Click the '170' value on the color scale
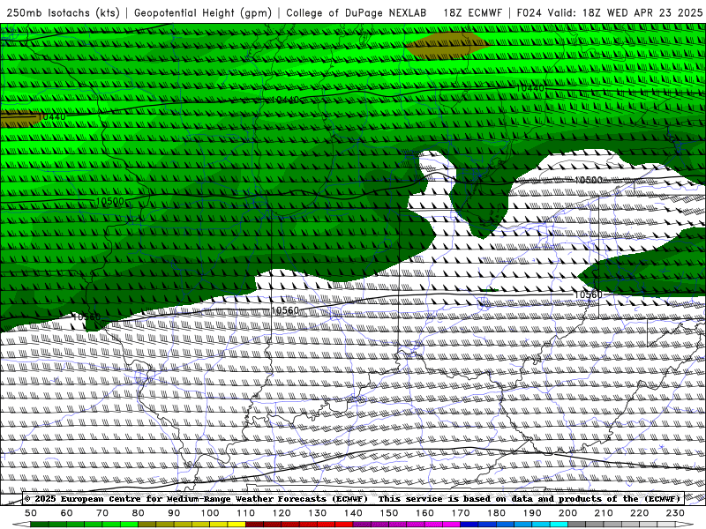Screen dimensions: 706x529 tap(461, 513)
